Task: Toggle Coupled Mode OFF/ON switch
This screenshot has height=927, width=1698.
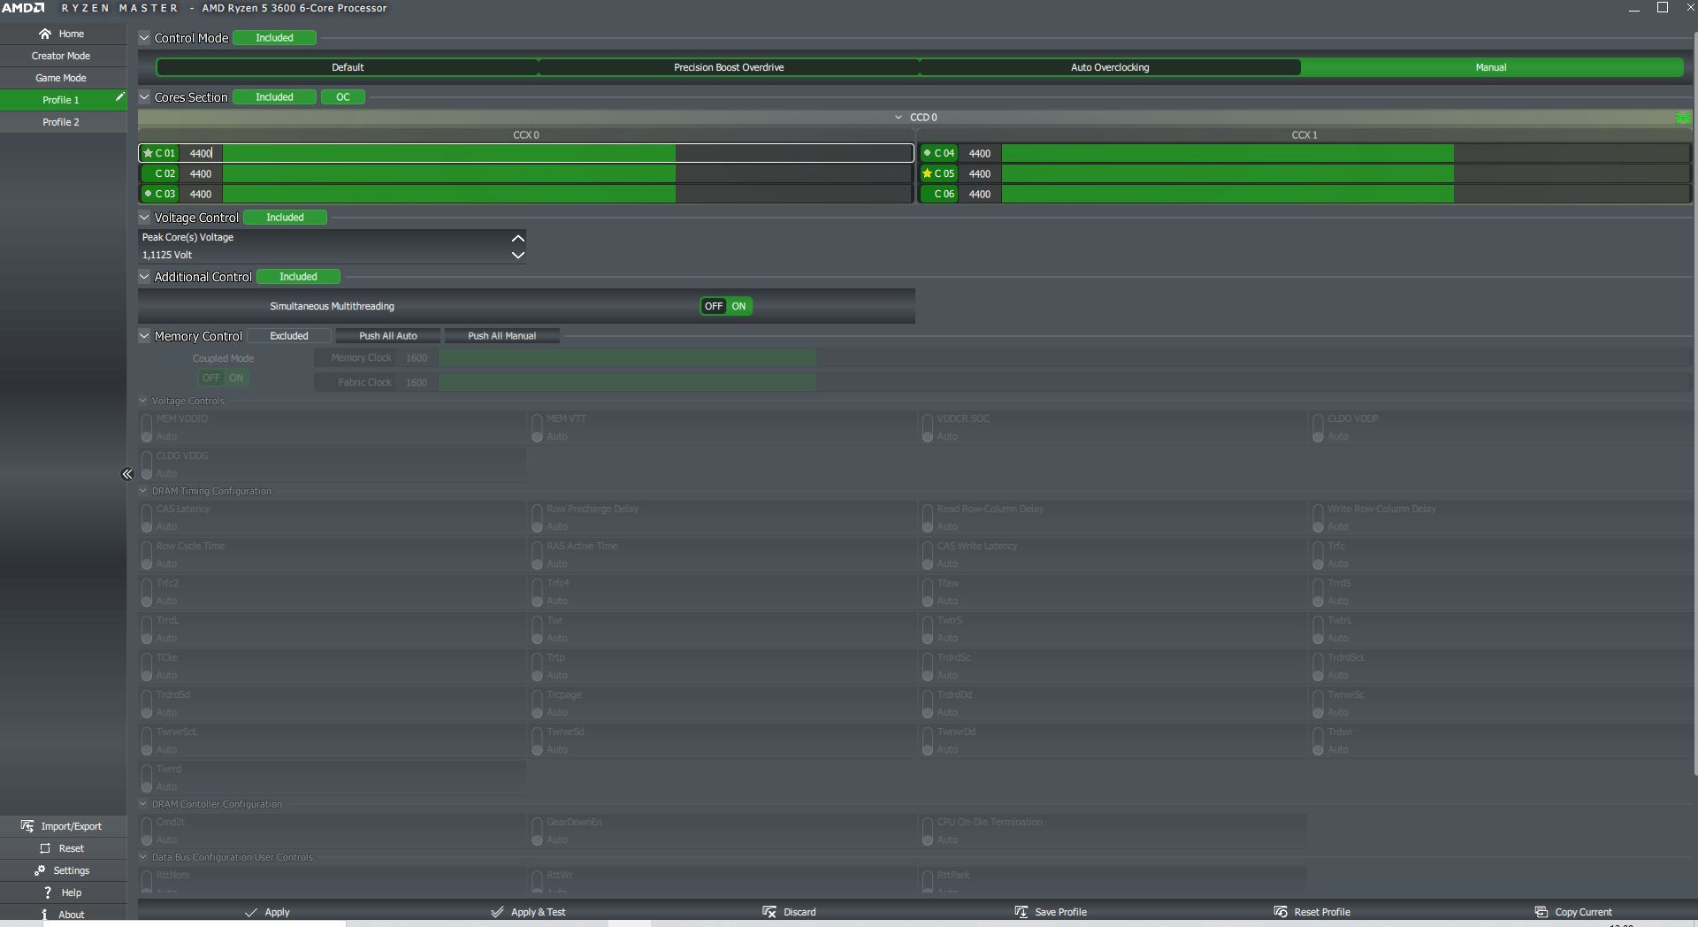Action: 223,378
